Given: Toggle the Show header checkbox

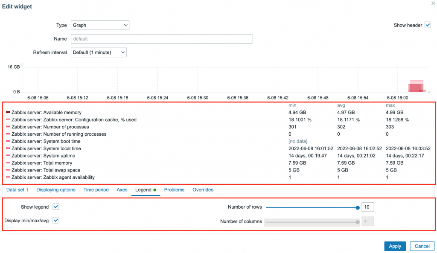Looking at the screenshot, I should pyautogui.click(x=428, y=25).
